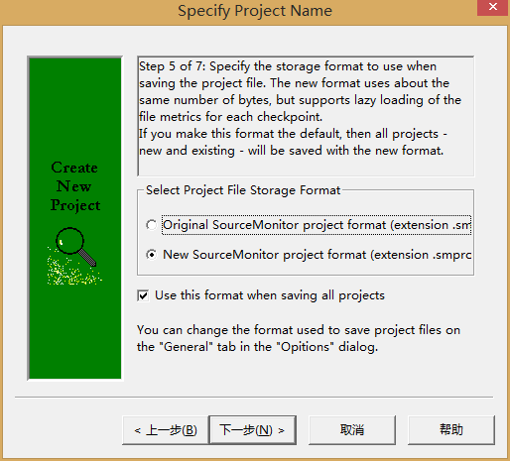Viewport: 510px width, 461px height.
Task: Click the Create New Project banner text
Action: point(75,186)
